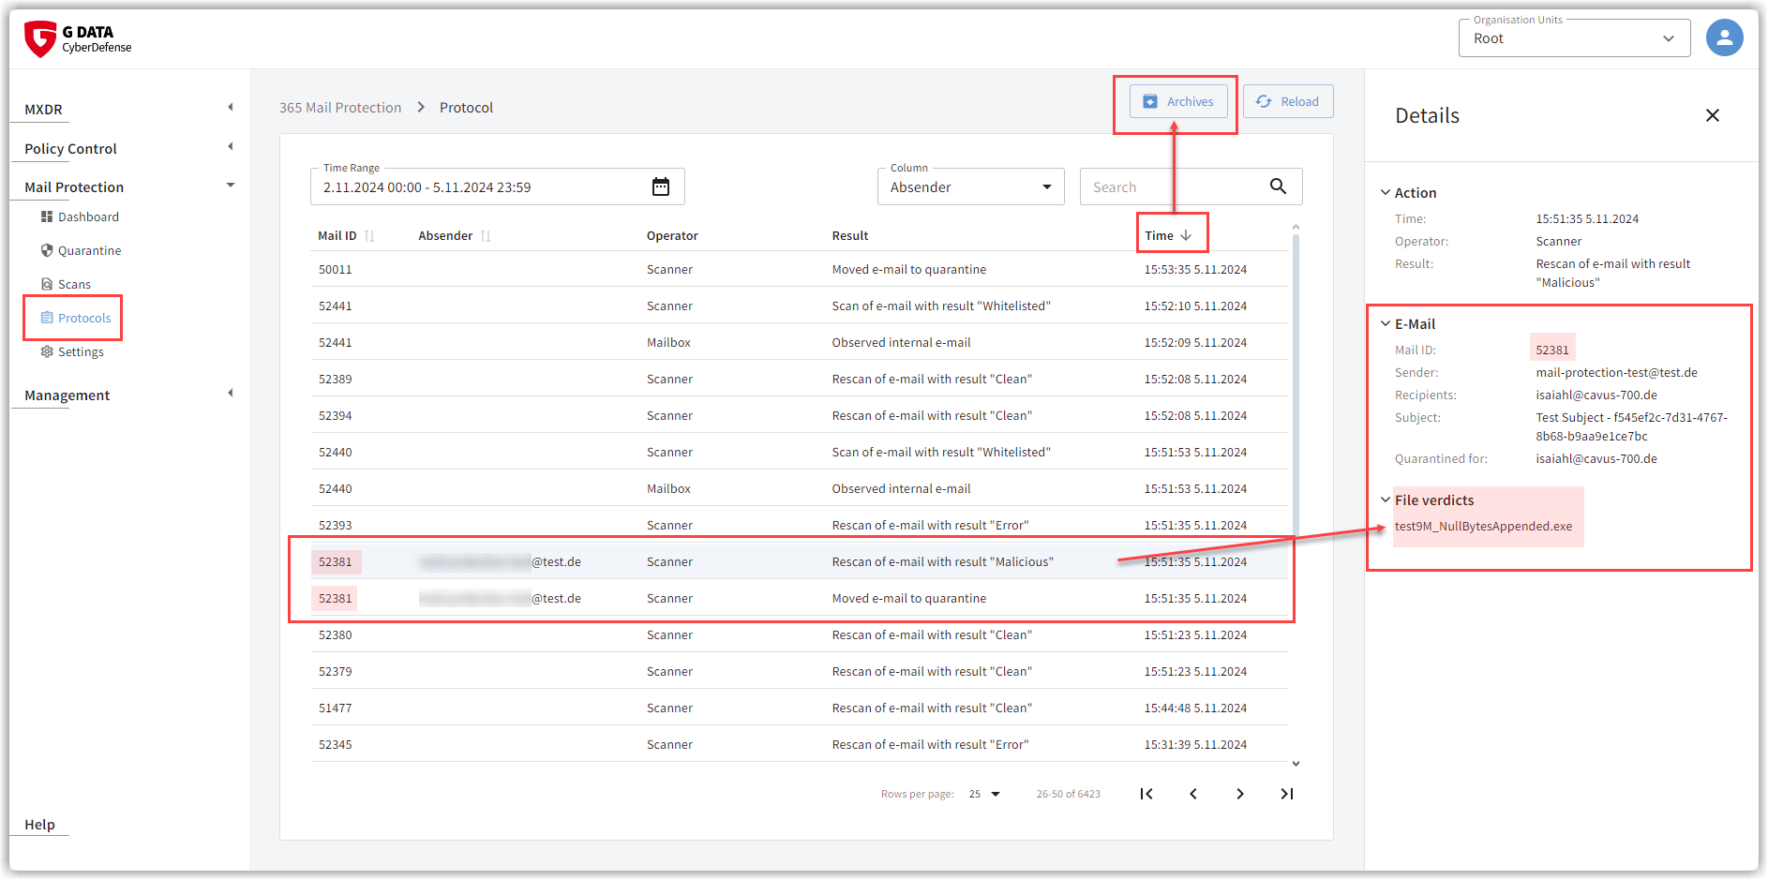The width and height of the screenshot is (1768, 880).
Task: Select the row with Mail ID 52380
Action: pos(800,634)
